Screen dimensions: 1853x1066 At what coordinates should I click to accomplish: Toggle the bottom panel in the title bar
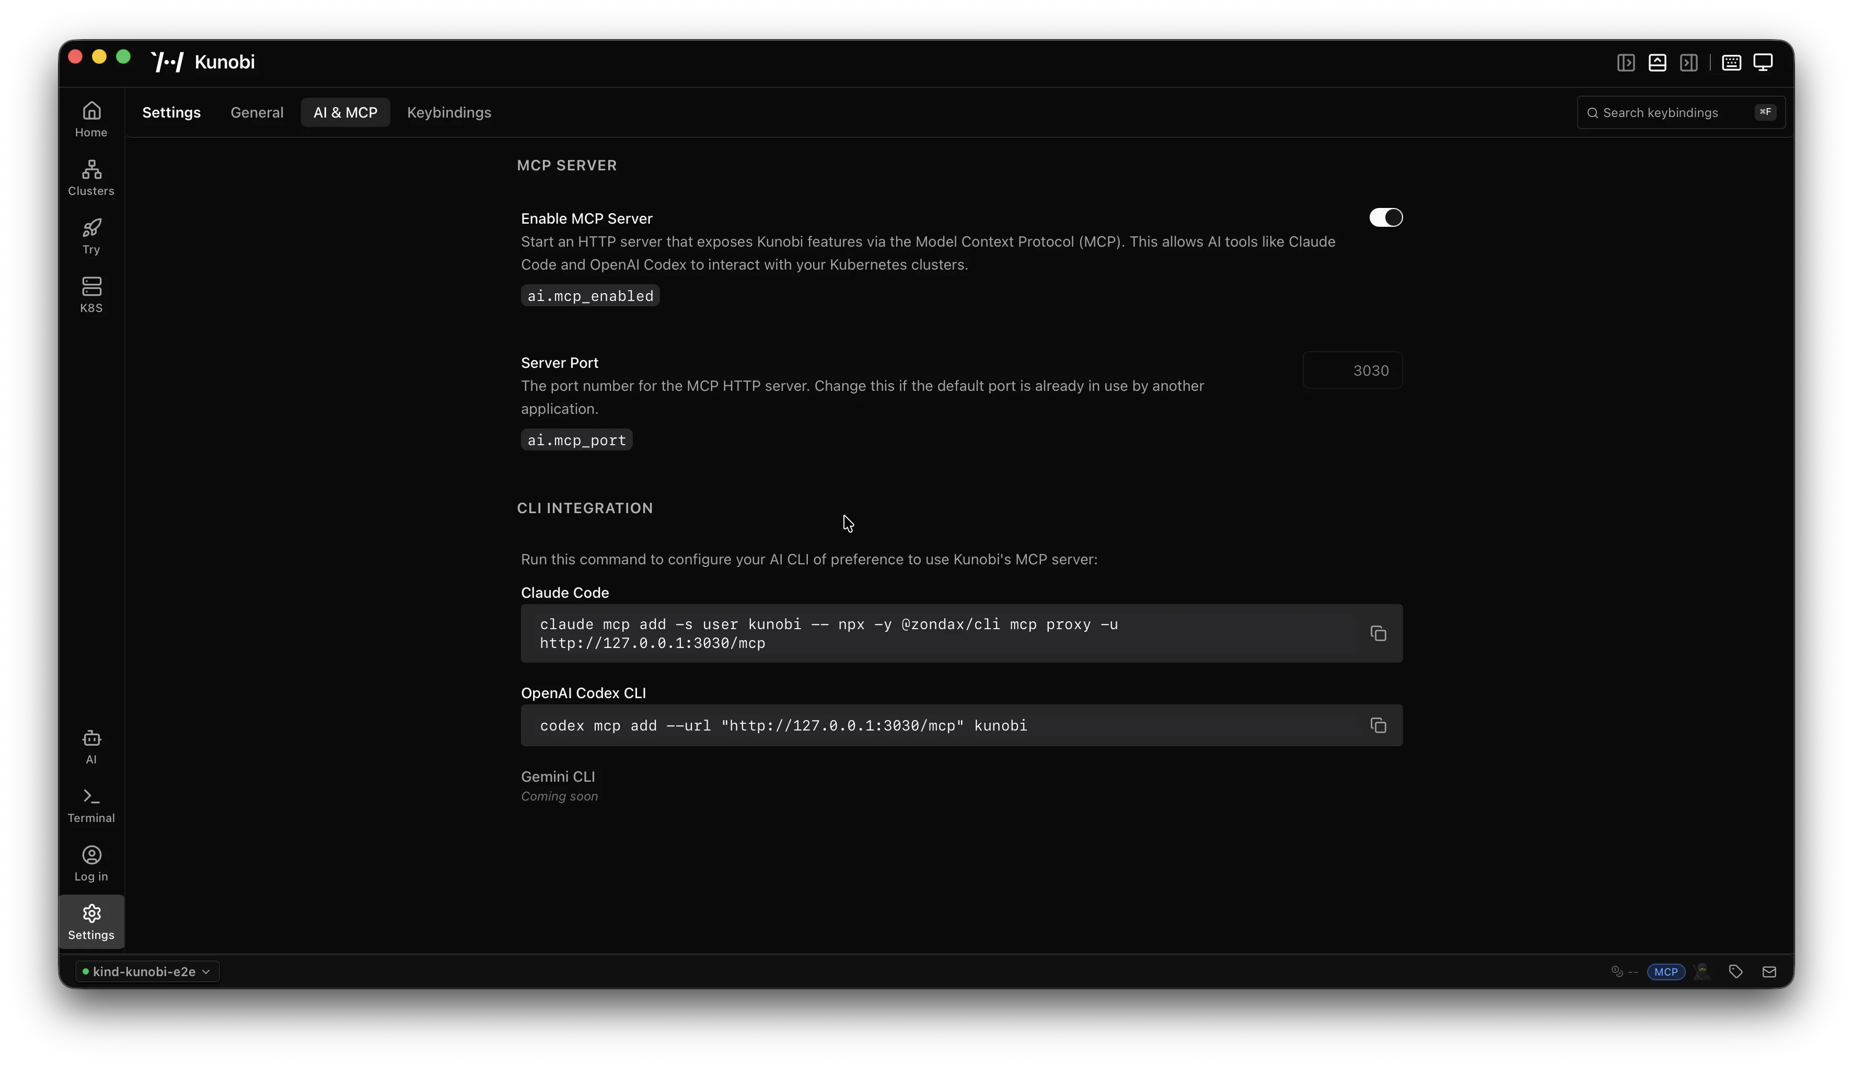pos(1656,62)
